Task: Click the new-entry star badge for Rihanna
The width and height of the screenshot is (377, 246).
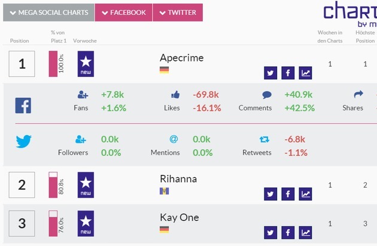Action: tap(86, 185)
